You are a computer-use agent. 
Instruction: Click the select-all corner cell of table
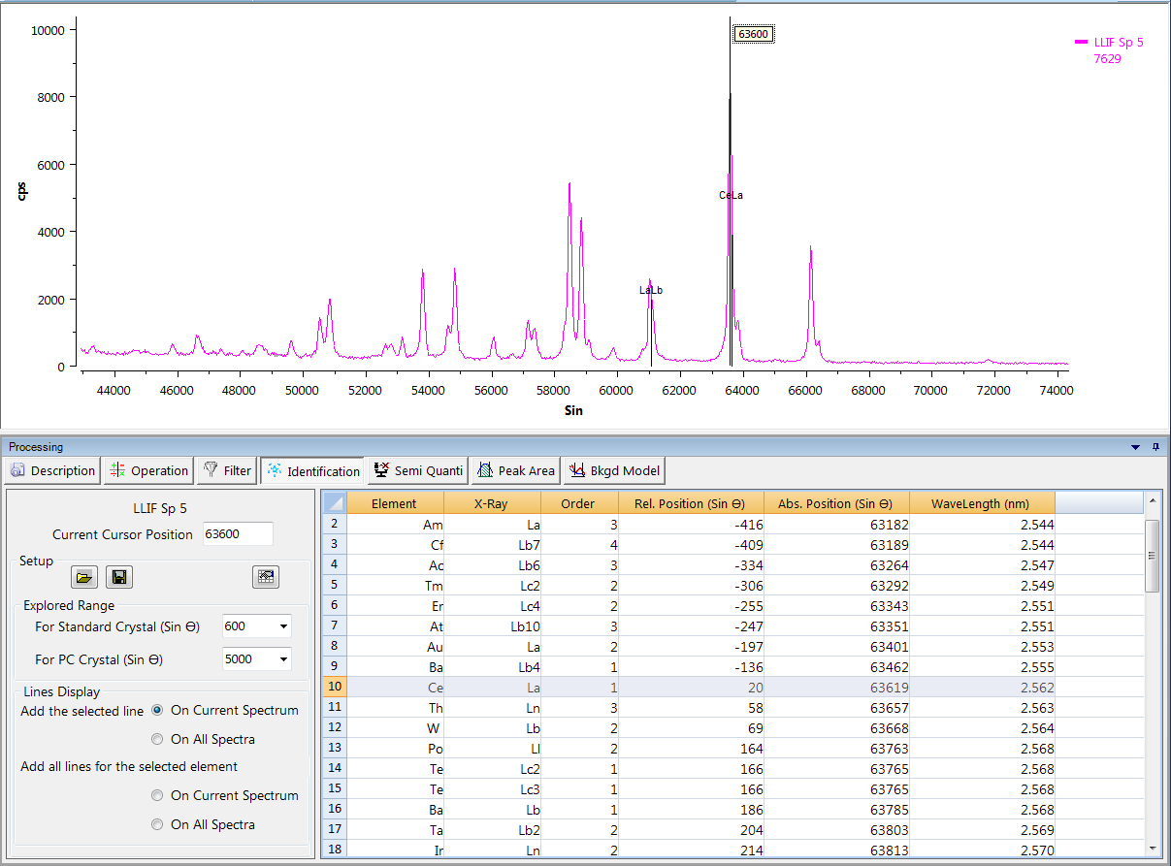(334, 503)
